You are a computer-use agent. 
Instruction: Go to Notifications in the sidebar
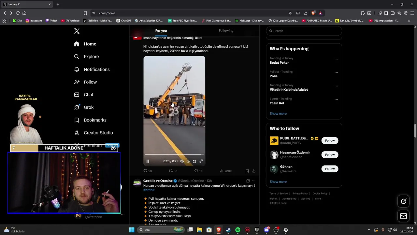92,69
